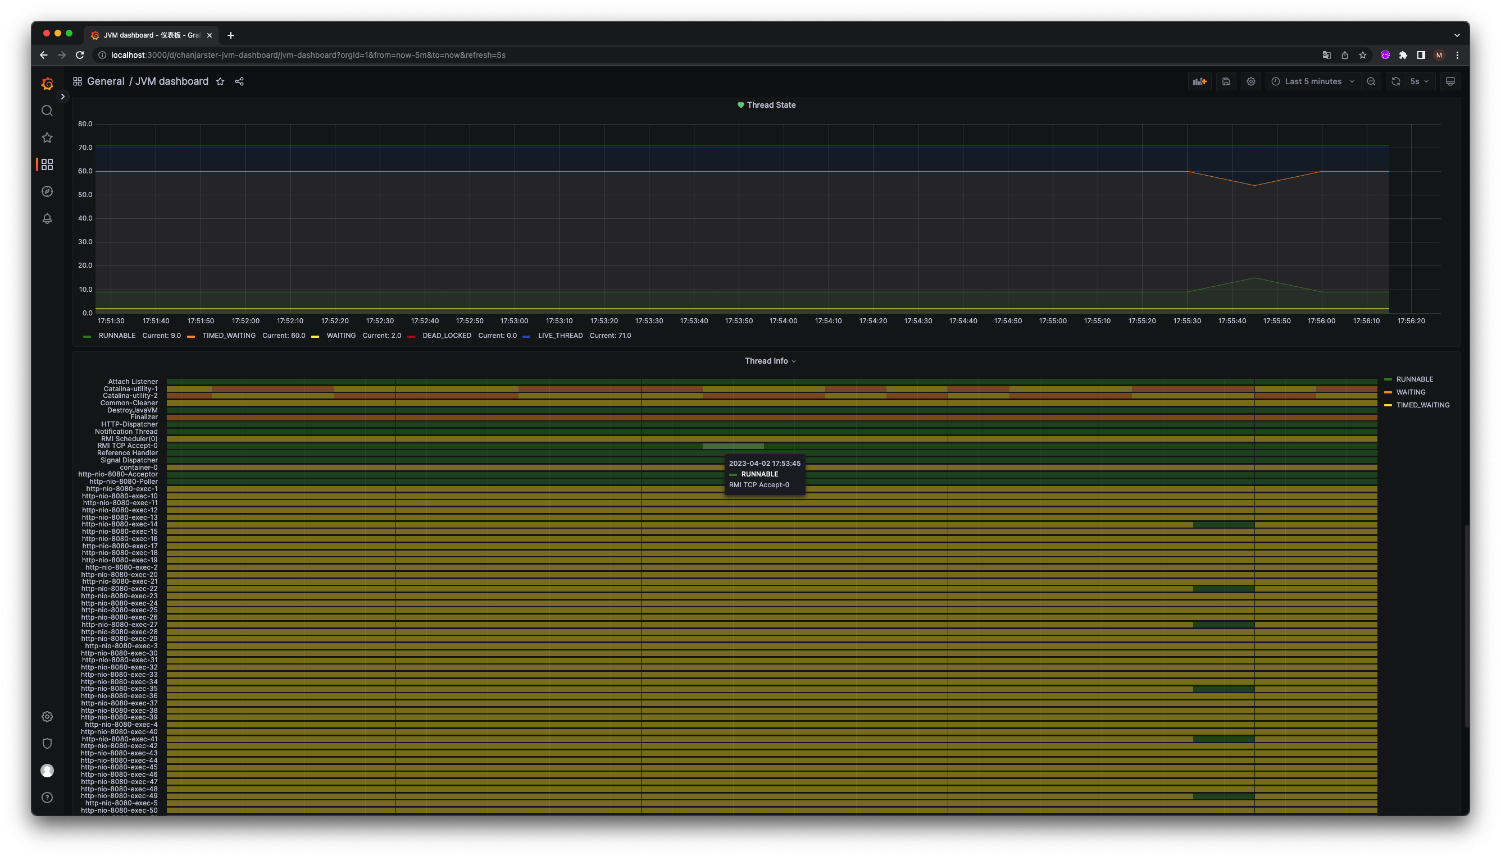Click the dashboard vertical scrollbar
1501x857 pixels.
(1466, 626)
